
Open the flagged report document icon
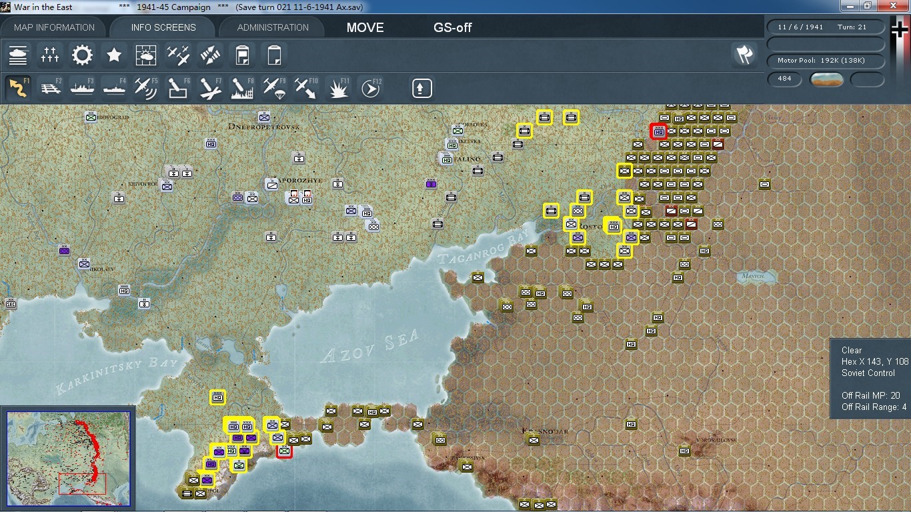tap(242, 55)
